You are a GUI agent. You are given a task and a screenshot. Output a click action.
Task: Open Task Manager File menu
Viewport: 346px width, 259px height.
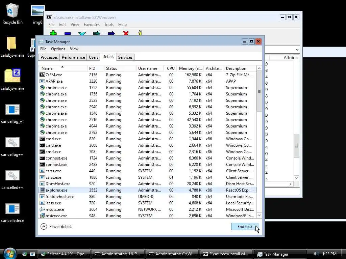click(x=43, y=49)
